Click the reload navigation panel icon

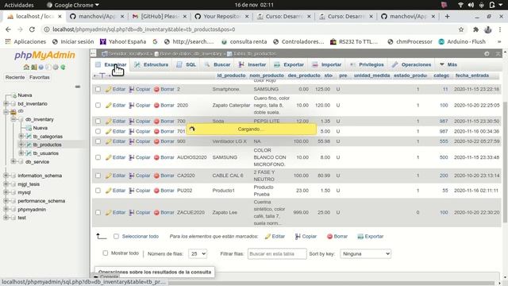(63, 67)
